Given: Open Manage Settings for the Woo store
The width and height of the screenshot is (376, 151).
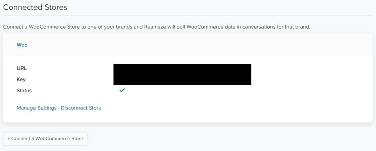Looking at the screenshot, I should pyautogui.click(x=37, y=108).
